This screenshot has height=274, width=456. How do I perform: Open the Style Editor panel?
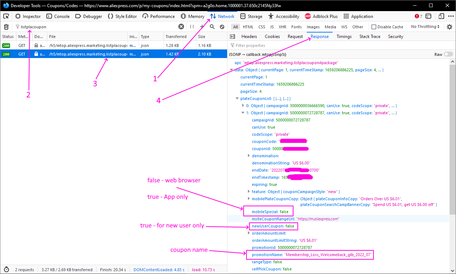[122, 16]
